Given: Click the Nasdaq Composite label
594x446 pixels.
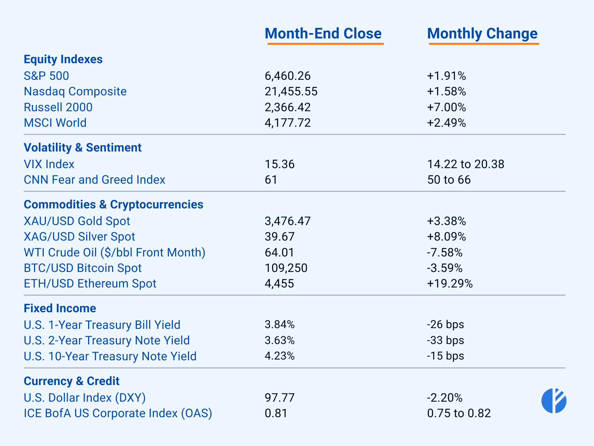Looking at the screenshot, I should [75, 91].
